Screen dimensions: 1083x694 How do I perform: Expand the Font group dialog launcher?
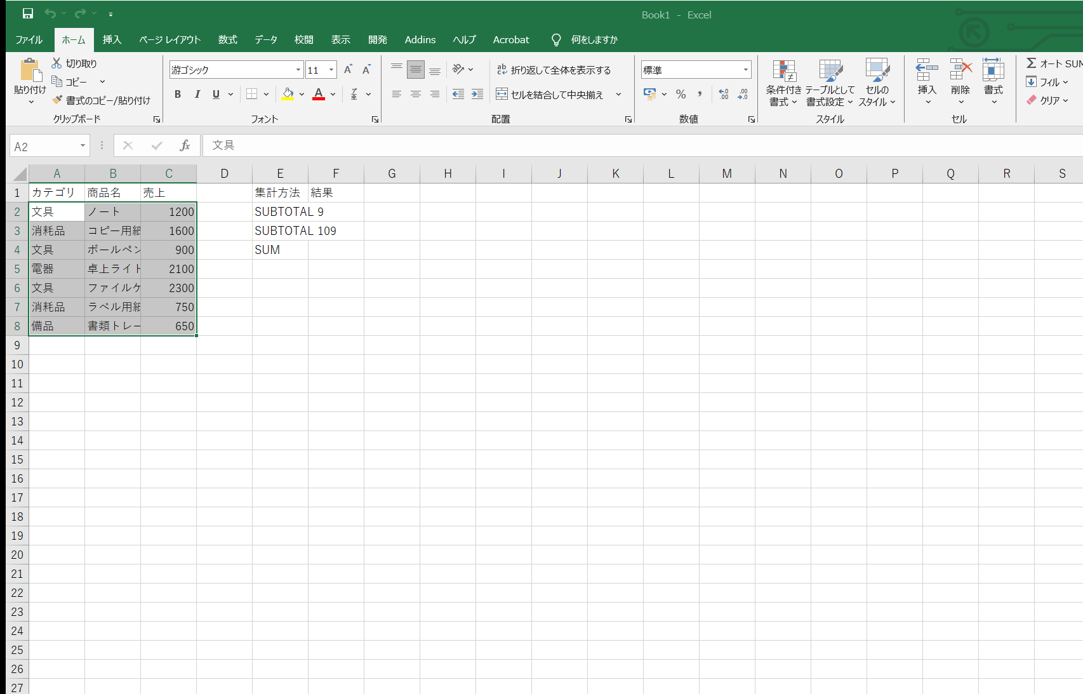[x=375, y=119]
